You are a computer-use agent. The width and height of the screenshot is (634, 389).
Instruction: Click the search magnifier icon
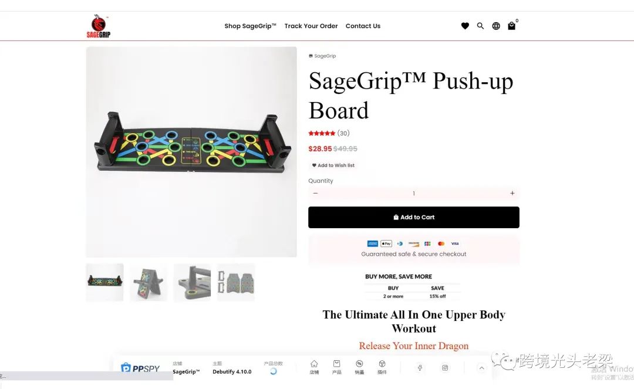(480, 26)
